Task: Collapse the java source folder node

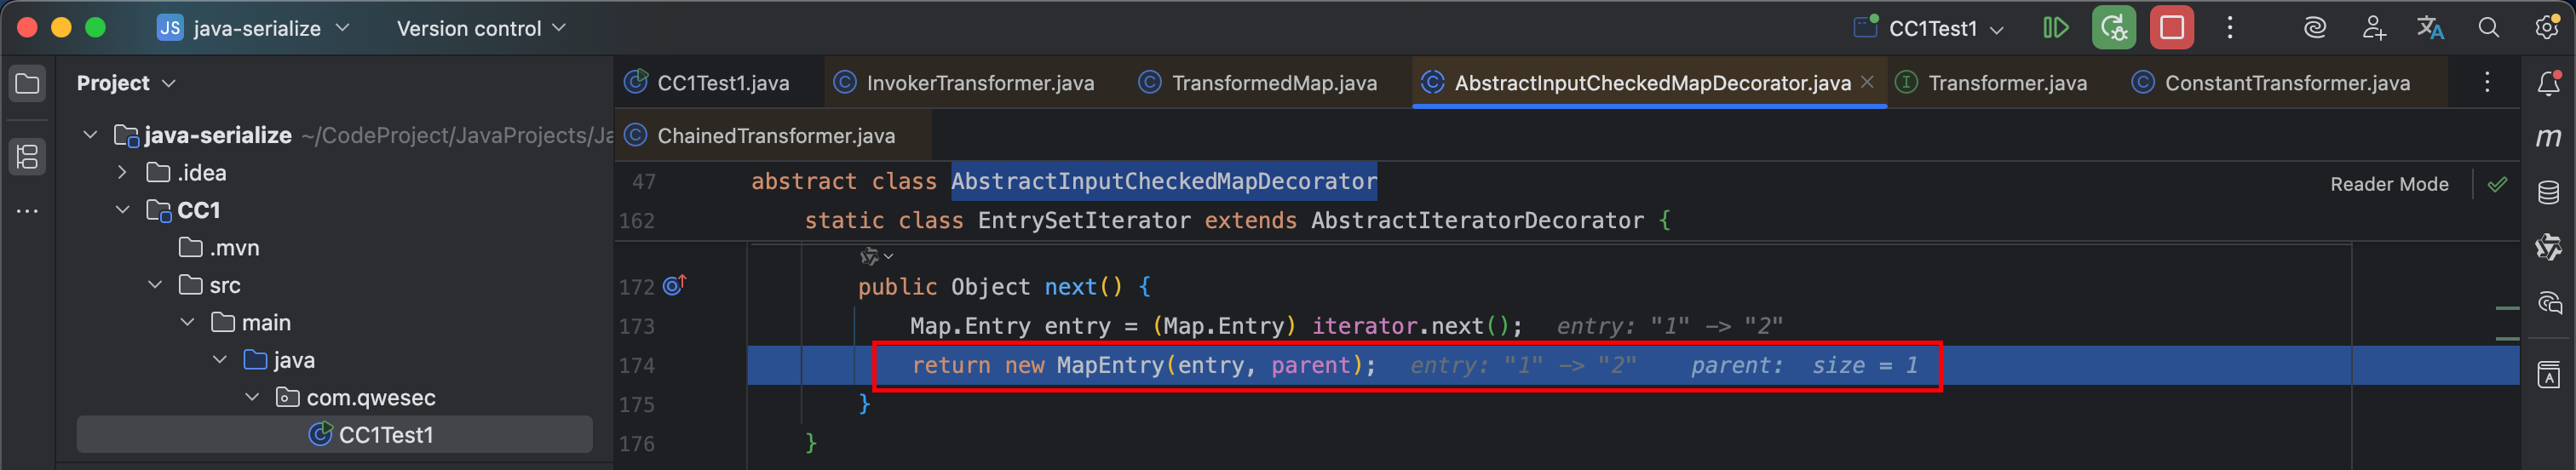Action: [220, 360]
